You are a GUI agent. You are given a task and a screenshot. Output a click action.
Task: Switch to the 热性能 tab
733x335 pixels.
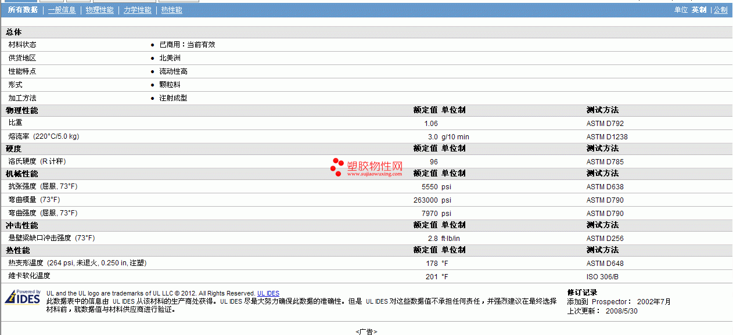pos(171,10)
